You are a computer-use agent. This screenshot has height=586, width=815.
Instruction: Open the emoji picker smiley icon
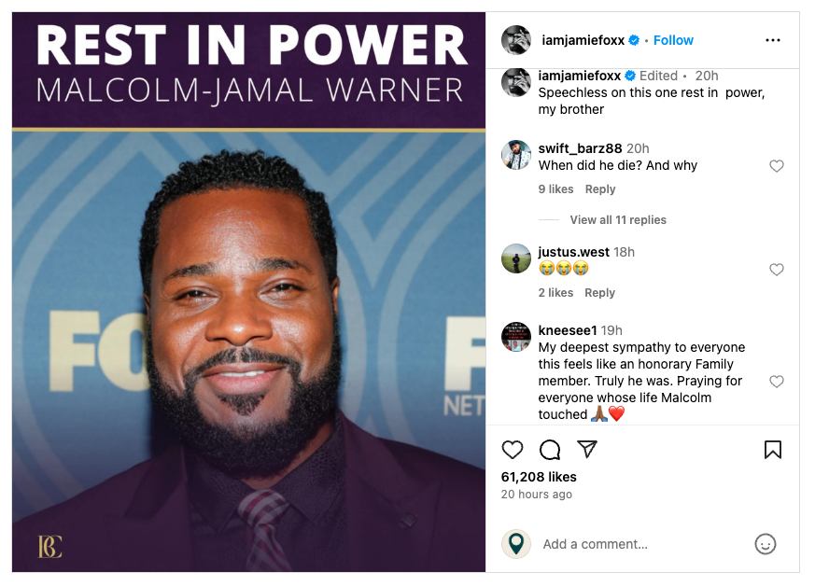pyautogui.click(x=766, y=544)
